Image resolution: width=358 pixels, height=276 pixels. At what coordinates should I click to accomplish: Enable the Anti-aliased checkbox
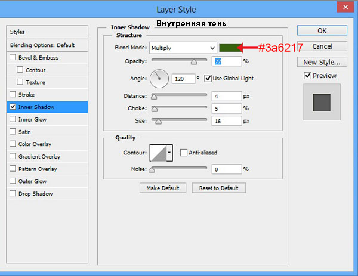(x=184, y=153)
